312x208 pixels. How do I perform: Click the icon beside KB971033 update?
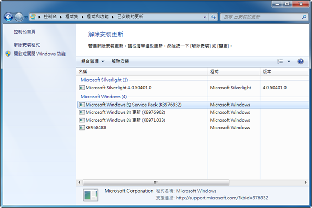pyautogui.click(x=82, y=120)
